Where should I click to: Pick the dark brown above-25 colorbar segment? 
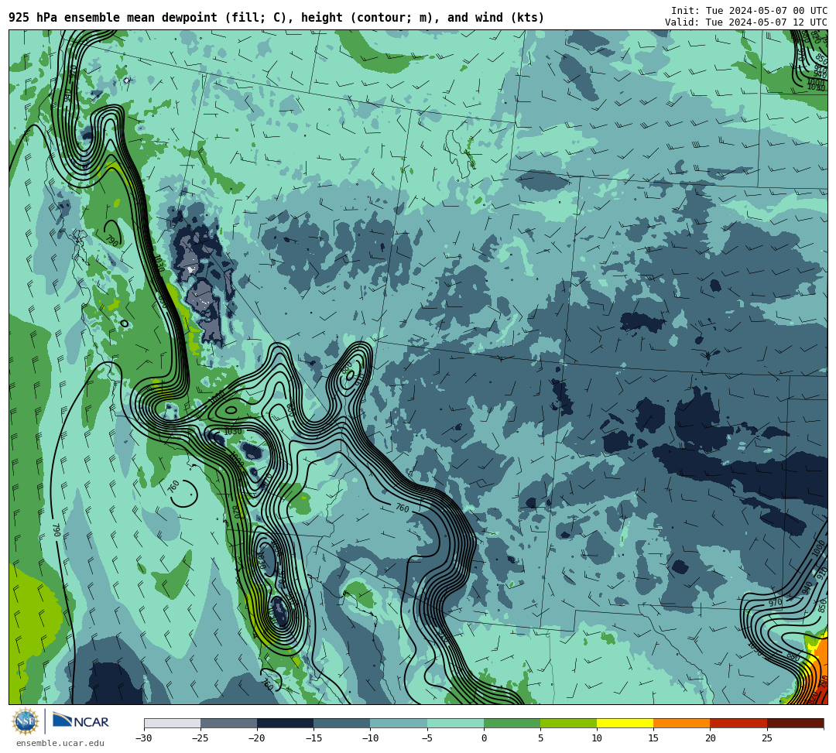pyautogui.click(x=795, y=723)
